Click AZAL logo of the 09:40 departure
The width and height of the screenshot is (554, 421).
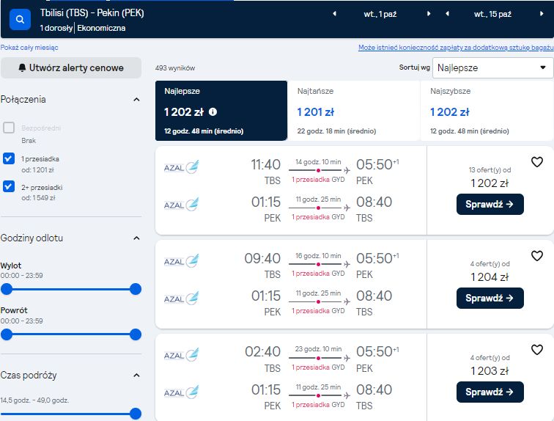(x=181, y=261)
